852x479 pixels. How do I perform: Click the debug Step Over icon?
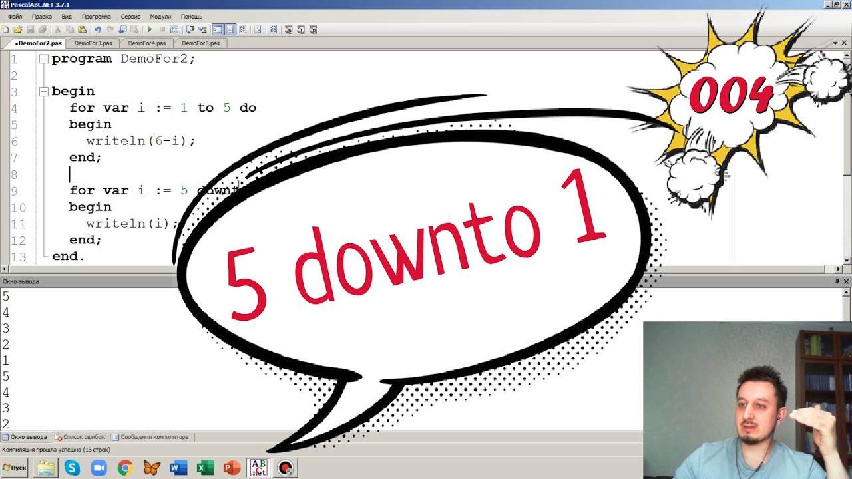tap(190, 29)
